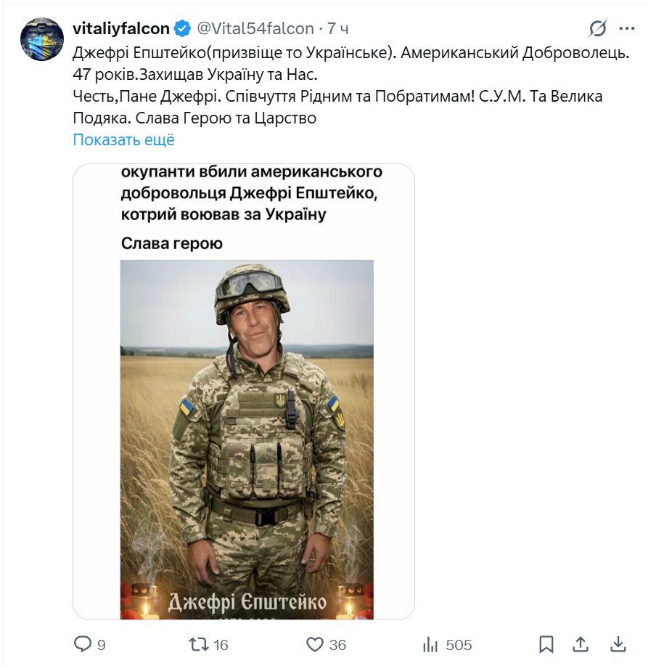Image resolution: width=648 pixels, height=666 pixels.
Task: Bookmark this post
Action: (546, 644)
